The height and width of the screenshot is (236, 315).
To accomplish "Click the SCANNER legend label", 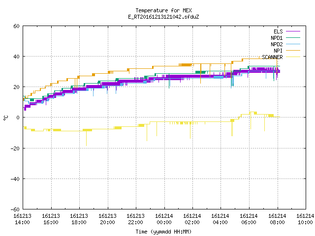I will point(272,57).
